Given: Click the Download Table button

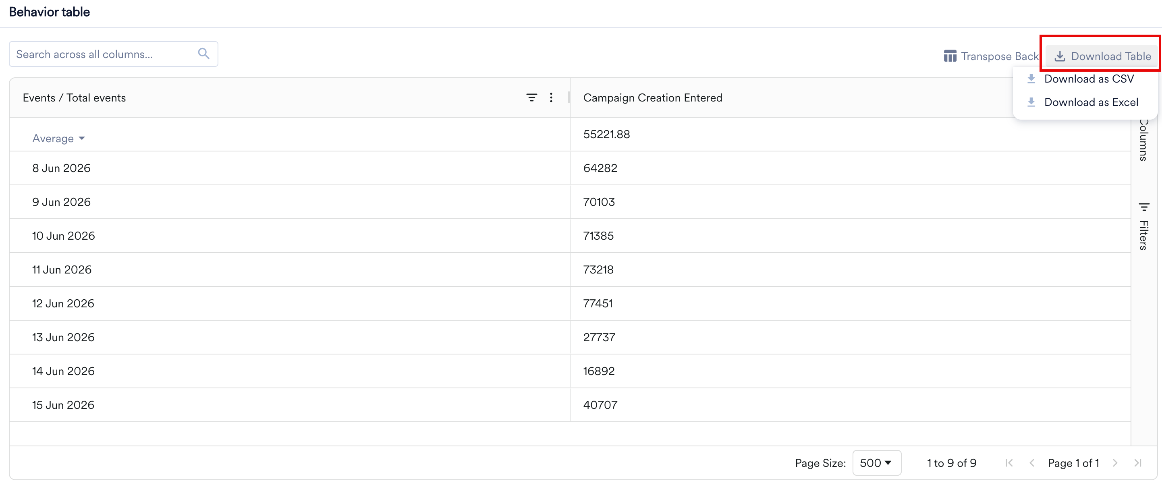Looking at the screenshot, I should tap(1102, 56).
